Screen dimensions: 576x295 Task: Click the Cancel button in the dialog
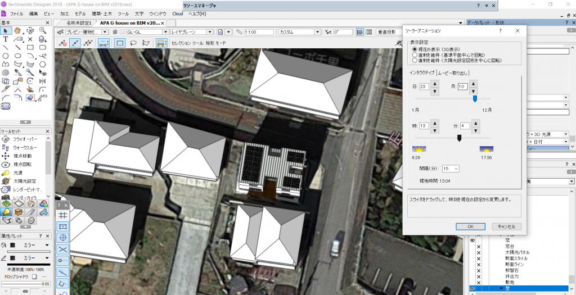coord(506,226)
